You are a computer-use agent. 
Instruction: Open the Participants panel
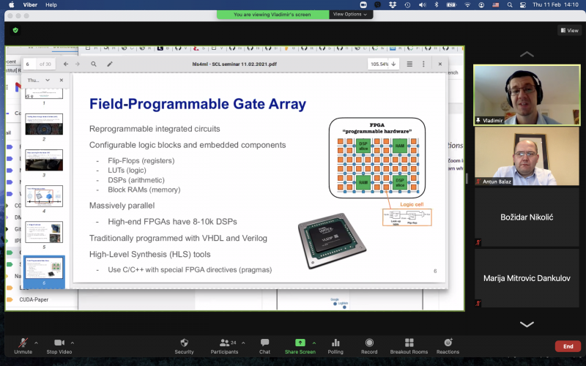(224, 346)
